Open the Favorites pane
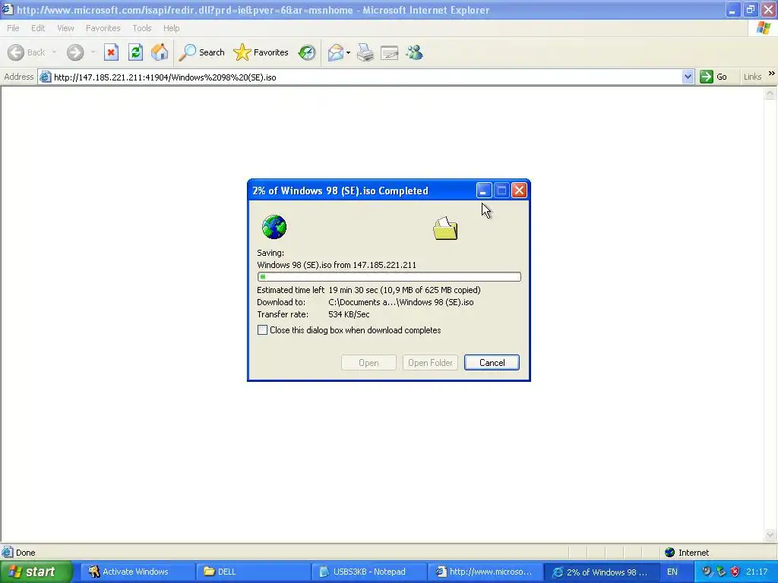This screenshot has width=778, height=583. [261, 52]
